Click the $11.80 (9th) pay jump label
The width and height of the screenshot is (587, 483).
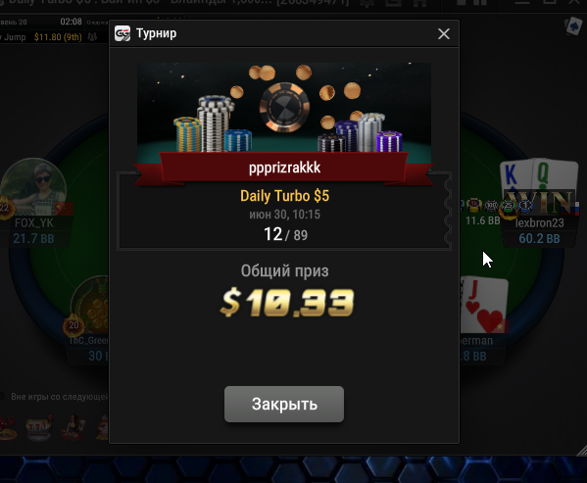58,37
